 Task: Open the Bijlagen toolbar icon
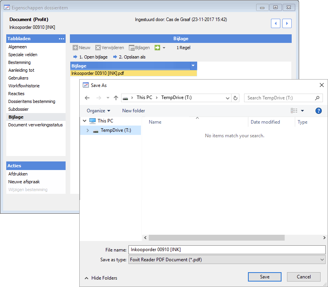132,48
